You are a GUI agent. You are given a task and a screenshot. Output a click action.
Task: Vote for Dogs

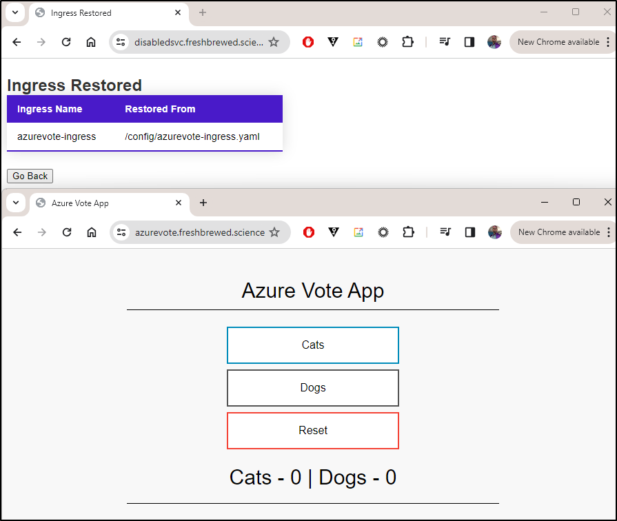(313, 388)
